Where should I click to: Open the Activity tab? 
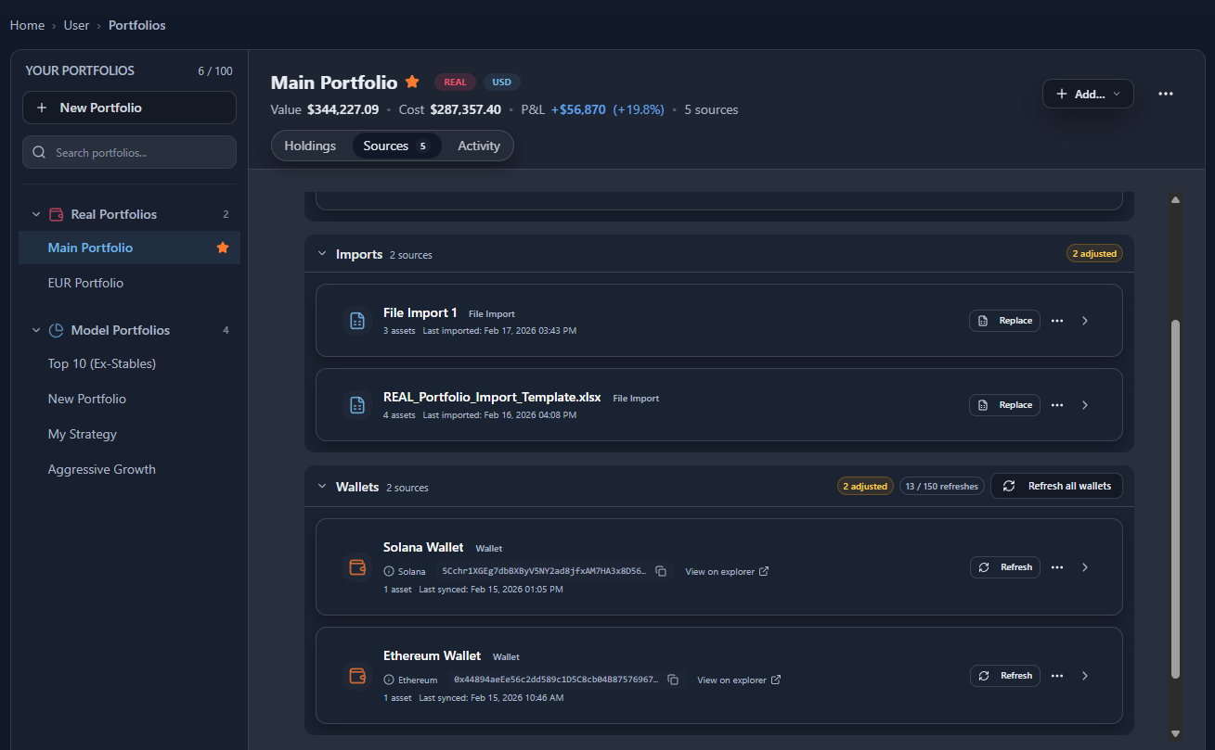pos(478,146)
